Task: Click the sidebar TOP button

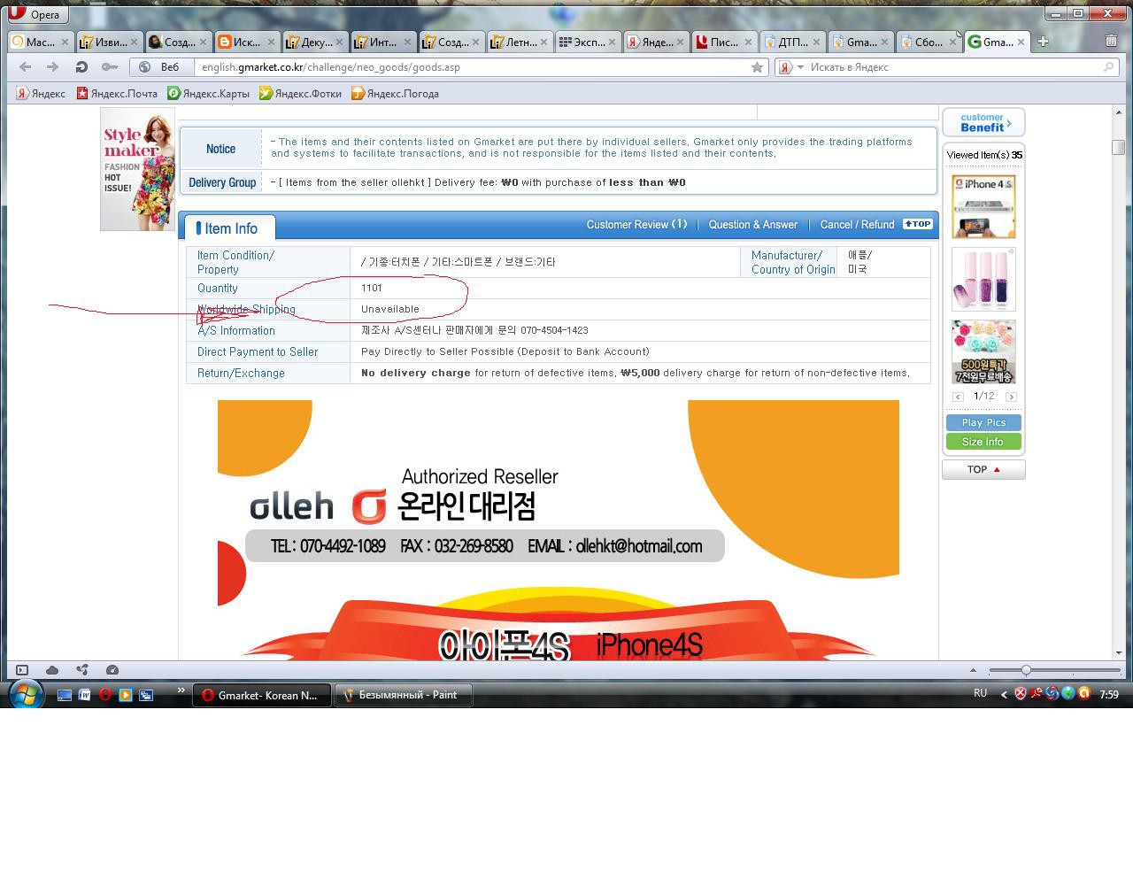Action: pos(983,470)
